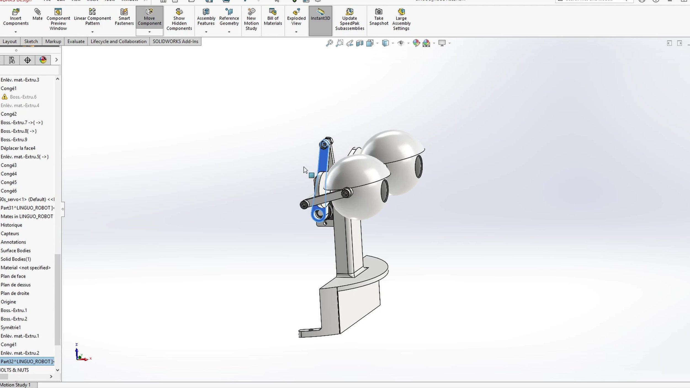
Task: Click feature tree scroll-up arrow
Action: [57, 79]
